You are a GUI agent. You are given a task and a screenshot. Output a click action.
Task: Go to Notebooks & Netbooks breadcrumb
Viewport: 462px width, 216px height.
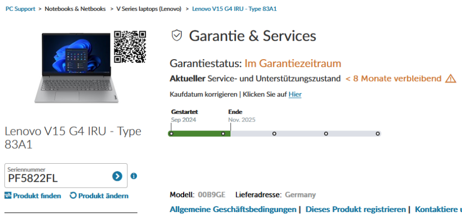tap(75, 9)
